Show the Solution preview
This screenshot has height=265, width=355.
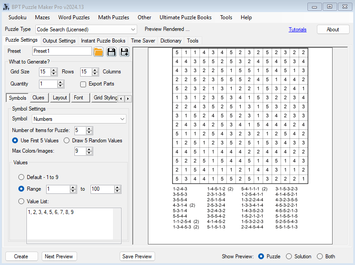(x=289, y=256)
